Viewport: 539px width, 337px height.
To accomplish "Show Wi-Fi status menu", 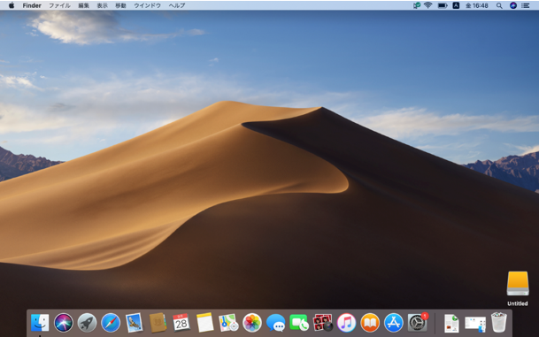I will pos(428,5).
